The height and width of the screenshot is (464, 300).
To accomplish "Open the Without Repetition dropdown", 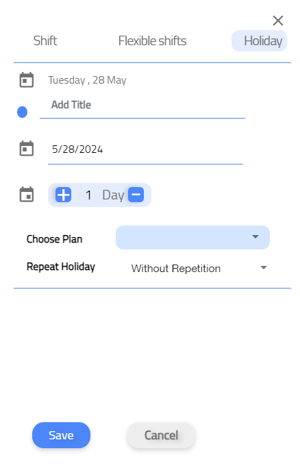I will pos(199,268).
